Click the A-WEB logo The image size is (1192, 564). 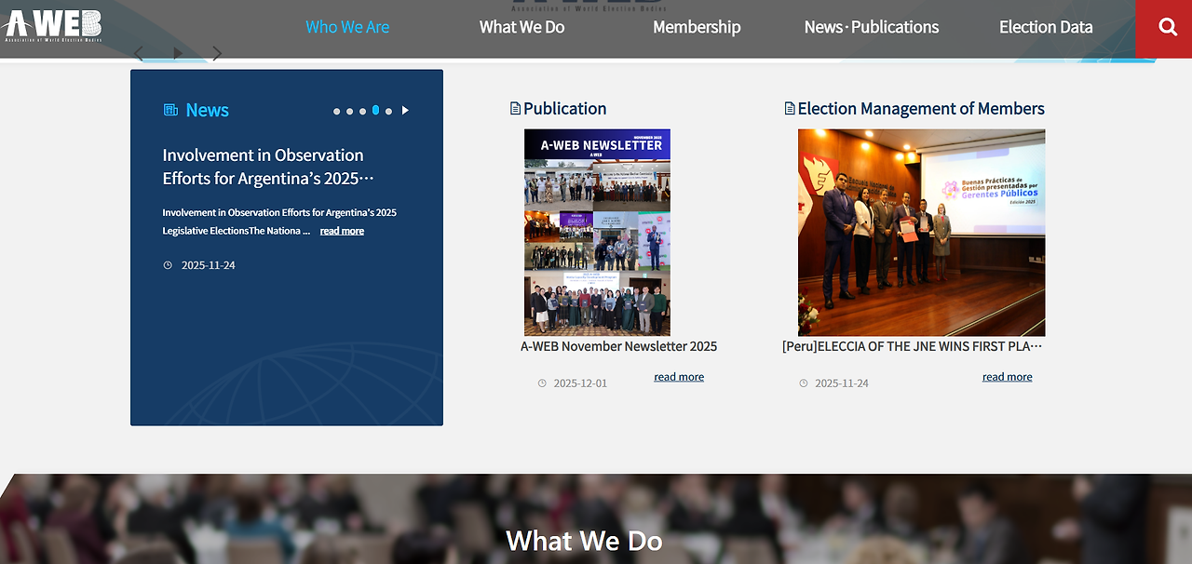tap(53, 26)
